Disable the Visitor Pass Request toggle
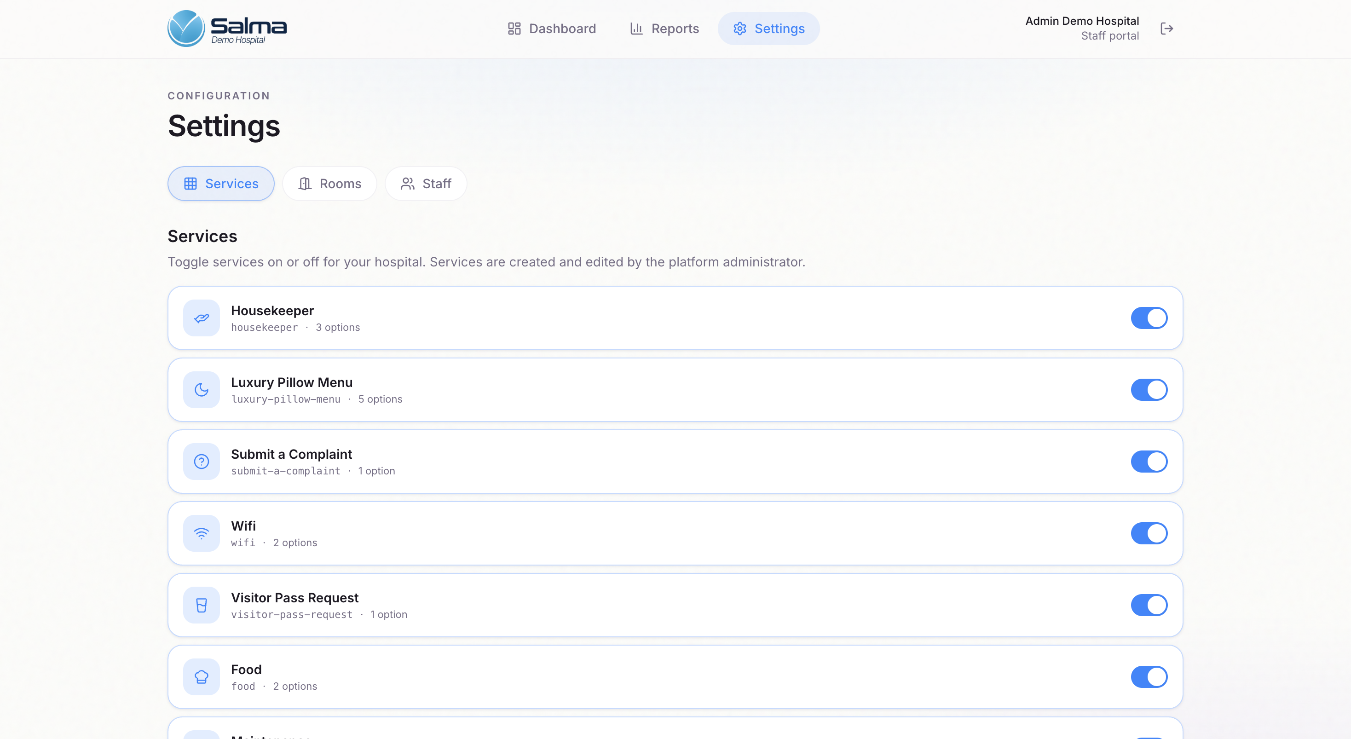The image size is (1351, 739). pos(1149,605)
